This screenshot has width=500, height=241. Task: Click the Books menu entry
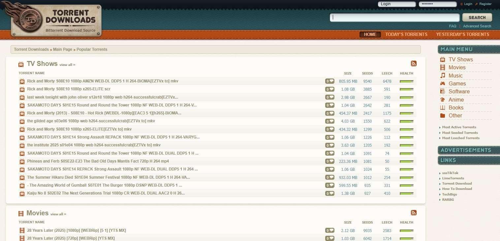456,107
